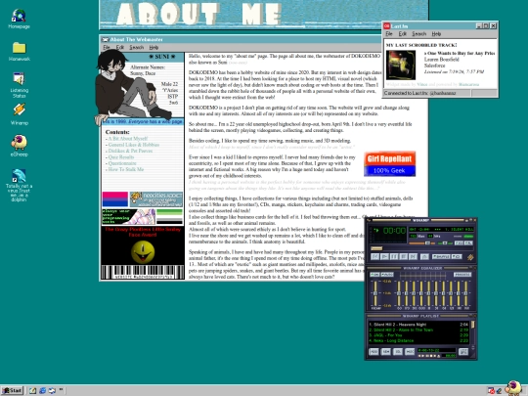Click the bisexual pride flag badge
Screen dimensions: 528x396
[x=115, y=199]
